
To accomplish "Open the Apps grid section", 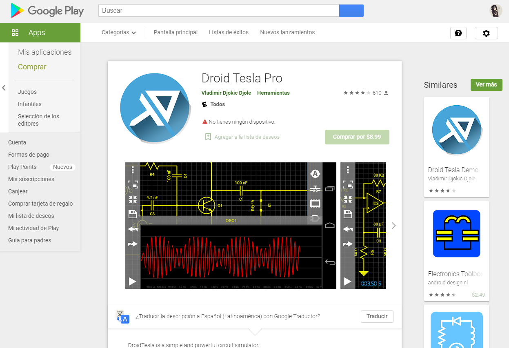I will tap(40, 33).
